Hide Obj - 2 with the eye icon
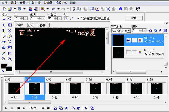The height and width of the screenshot is (112, 169). [129, 40]
